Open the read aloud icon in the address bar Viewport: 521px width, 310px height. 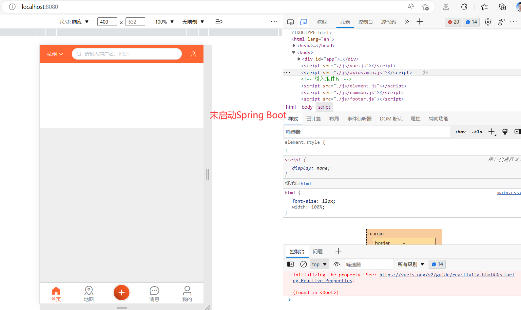411,7
